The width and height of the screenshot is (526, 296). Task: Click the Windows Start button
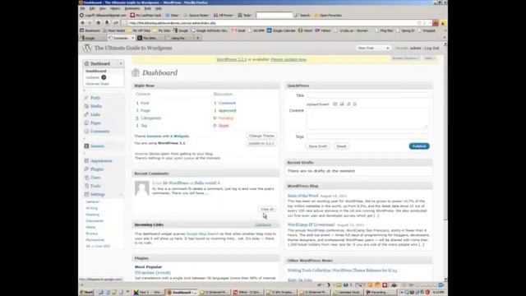tap(86, 293)
